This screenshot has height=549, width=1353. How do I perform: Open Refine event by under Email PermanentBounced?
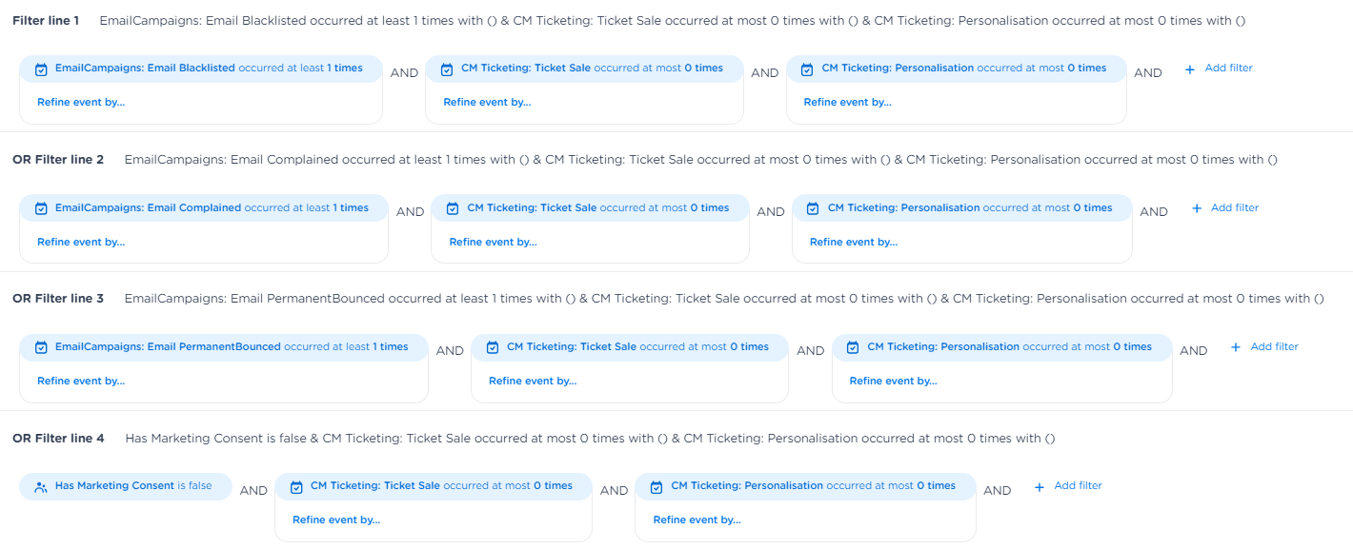click(81, 381)
